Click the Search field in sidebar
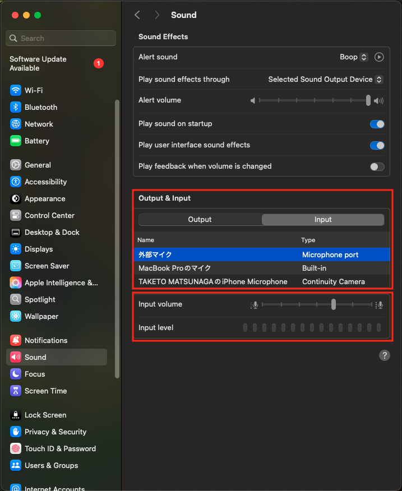This screenshot has width=402, height=491. coord(61,38)
